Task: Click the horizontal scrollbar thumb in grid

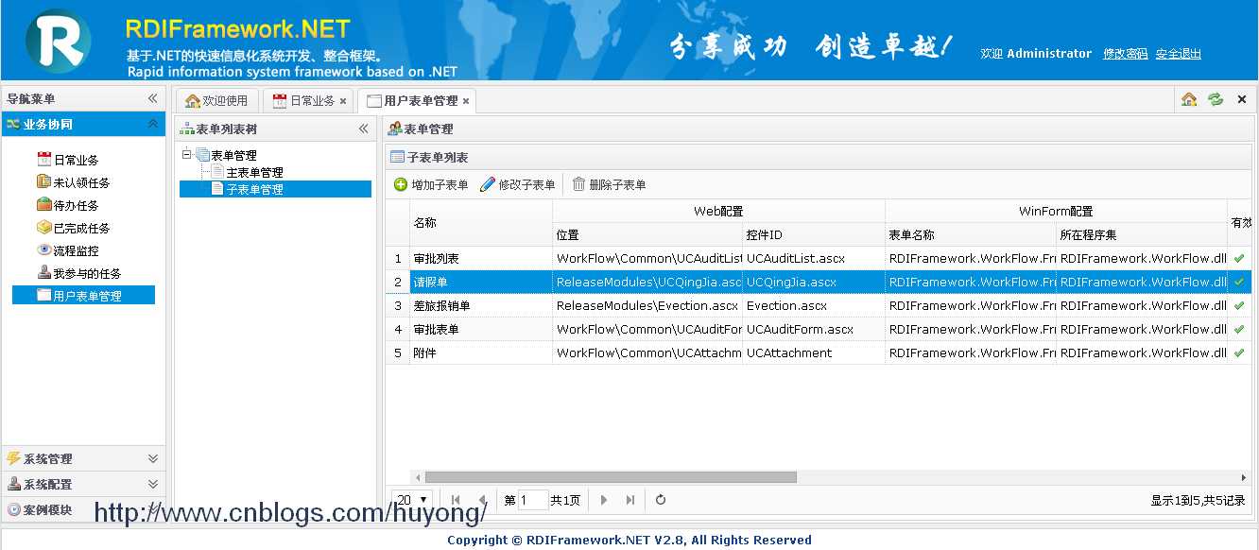Action: coord(611,477)
